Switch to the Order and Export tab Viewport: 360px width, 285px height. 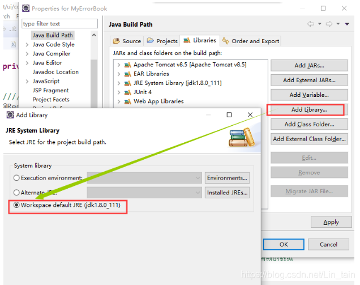coord(250,41)
